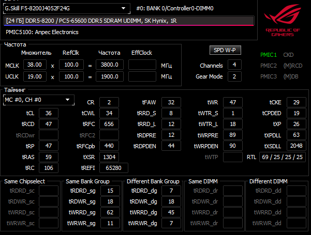Click the tXSR value 1304
The width and height of the screenshot is (311, 235).
pyautogui.click(x=109, y=157)
